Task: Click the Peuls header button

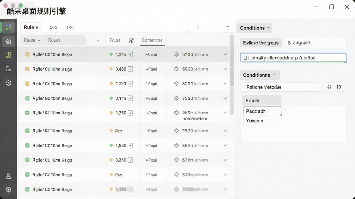Action: (x=261, y=101)
